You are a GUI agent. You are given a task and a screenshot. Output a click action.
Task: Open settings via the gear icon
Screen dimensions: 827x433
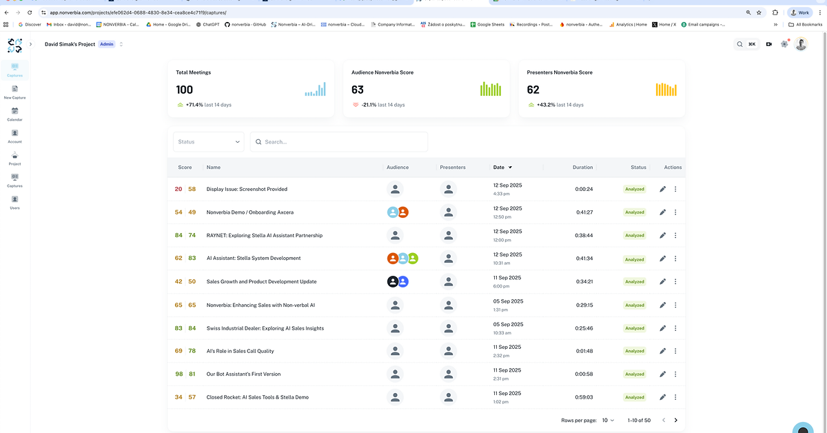(784, 44)
